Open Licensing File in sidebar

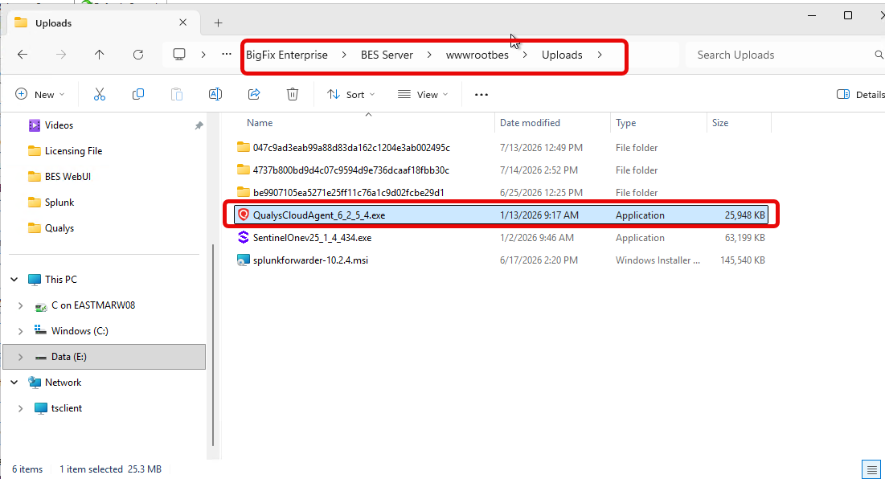coord(73,151)
